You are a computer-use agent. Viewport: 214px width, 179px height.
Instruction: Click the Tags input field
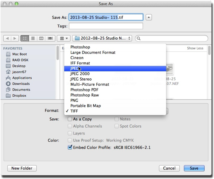pyautogui.click(x=106, y=26)
